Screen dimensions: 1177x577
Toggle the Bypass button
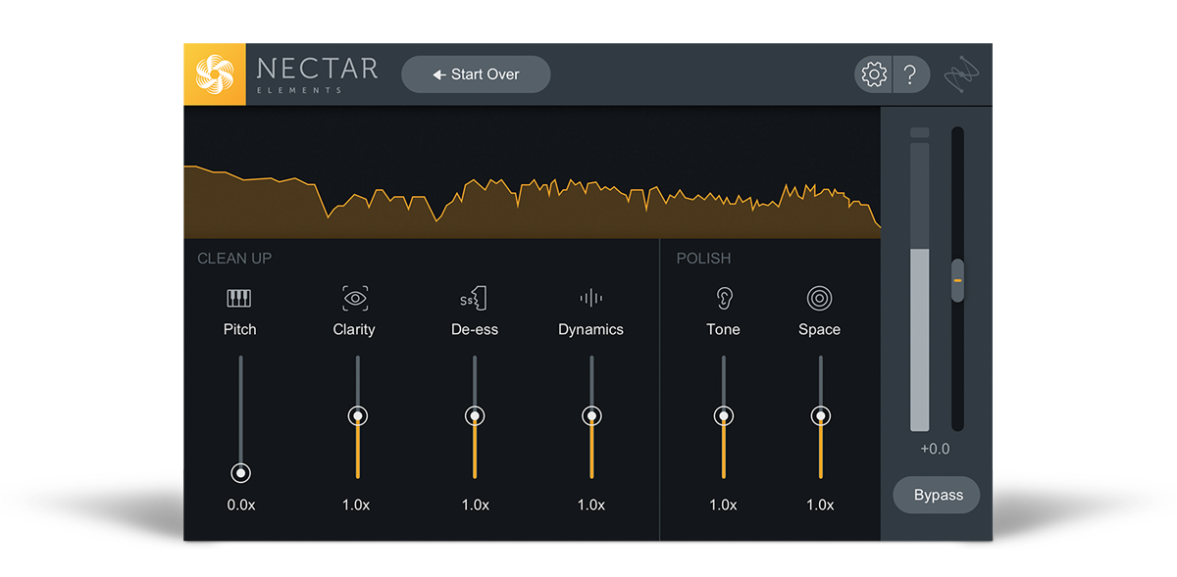(937, 495)
